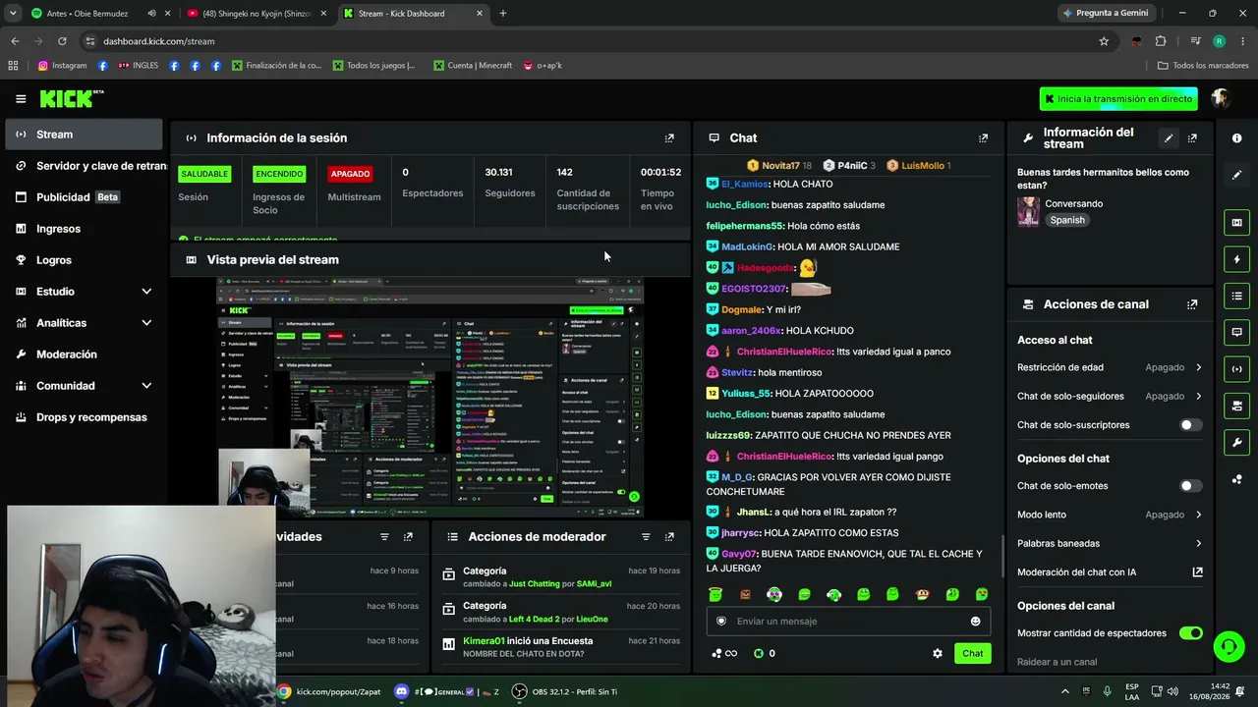Click the stream preview thumbnail
Viewport: 1258px width, 707px height.
430,397
